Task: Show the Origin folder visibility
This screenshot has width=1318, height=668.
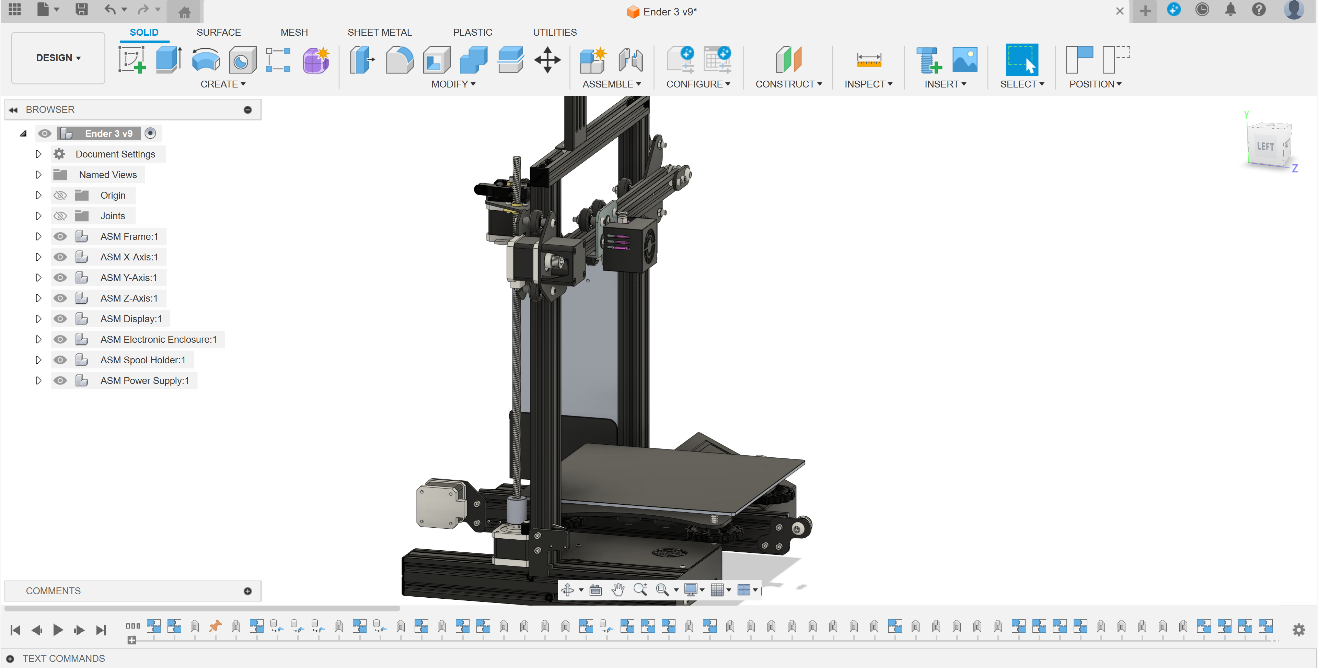Action: (x=60, y=195)
